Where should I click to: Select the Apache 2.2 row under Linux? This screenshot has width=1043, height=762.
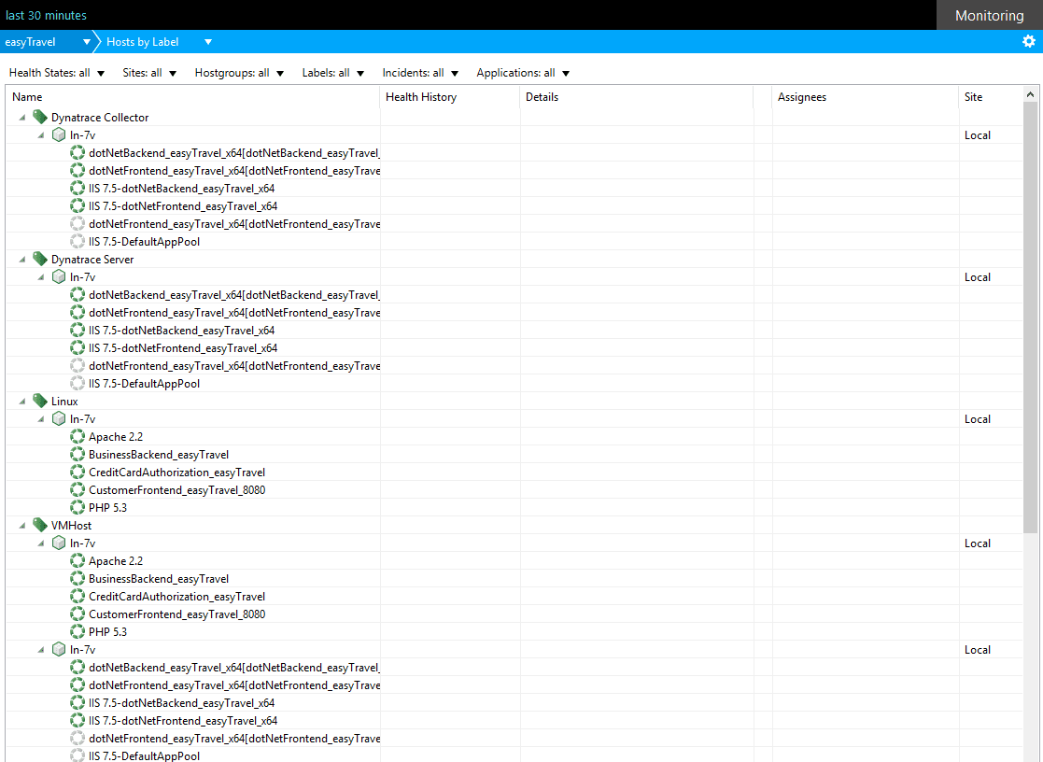[x=514, y=437]
